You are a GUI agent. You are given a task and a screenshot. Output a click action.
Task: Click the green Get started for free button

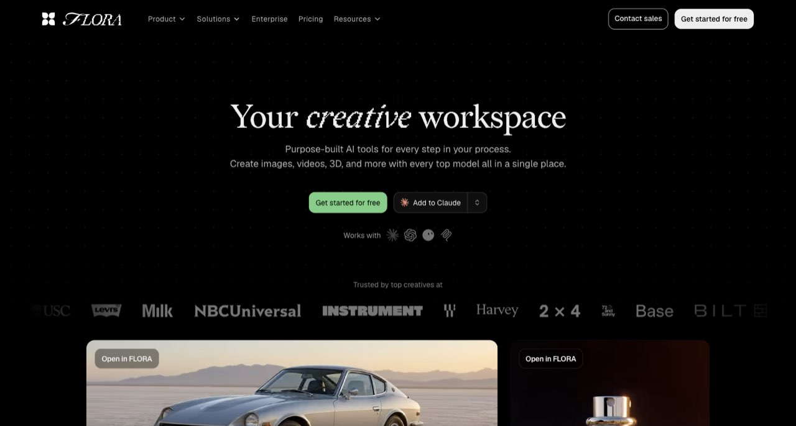[348, 202]
